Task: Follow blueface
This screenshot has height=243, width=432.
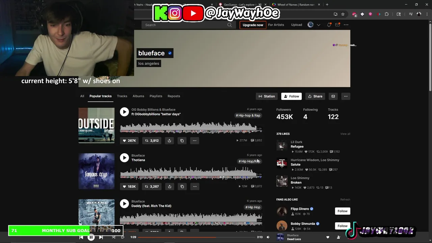Action: coord(291,96)
